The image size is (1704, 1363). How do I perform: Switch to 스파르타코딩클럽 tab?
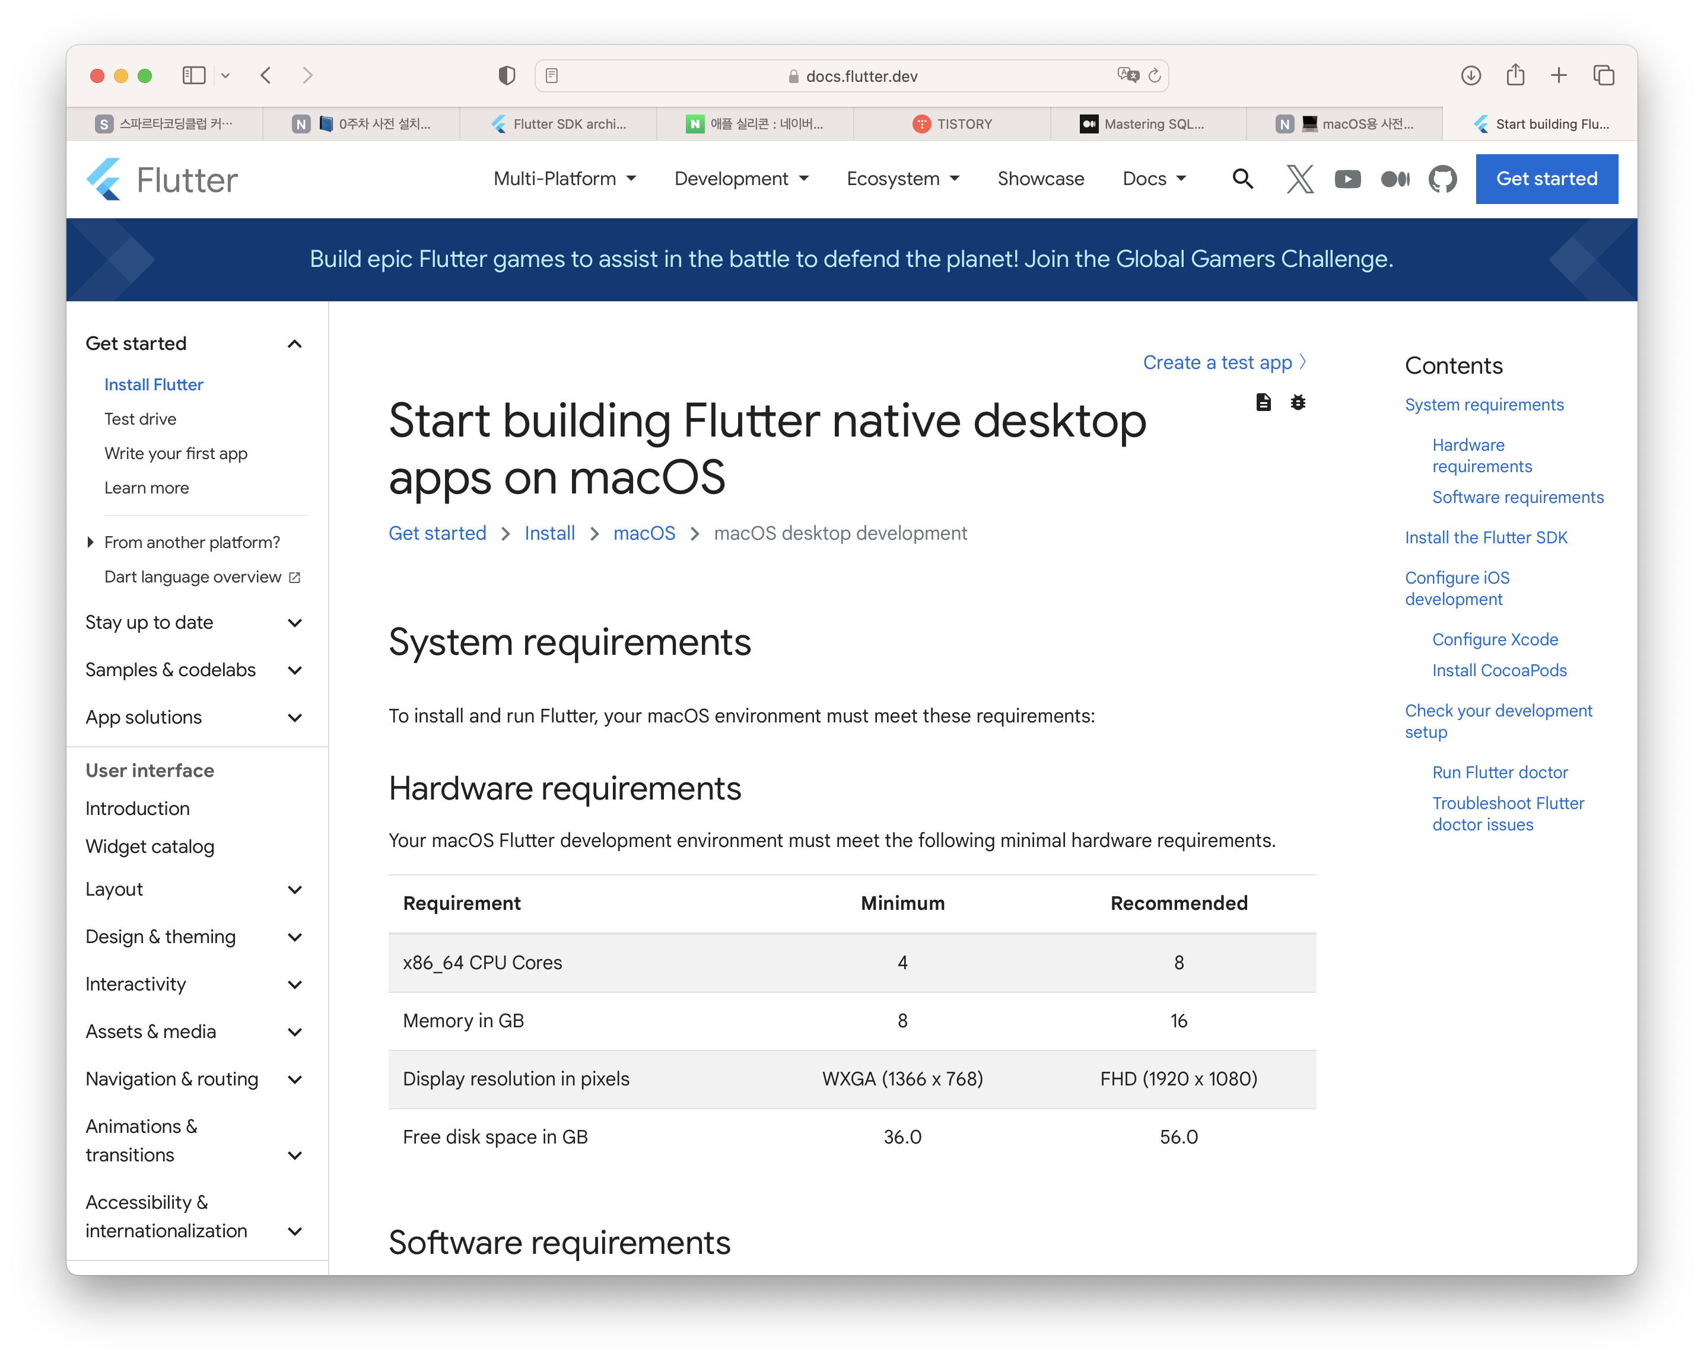pyautogui.click(x=164, y=124)
